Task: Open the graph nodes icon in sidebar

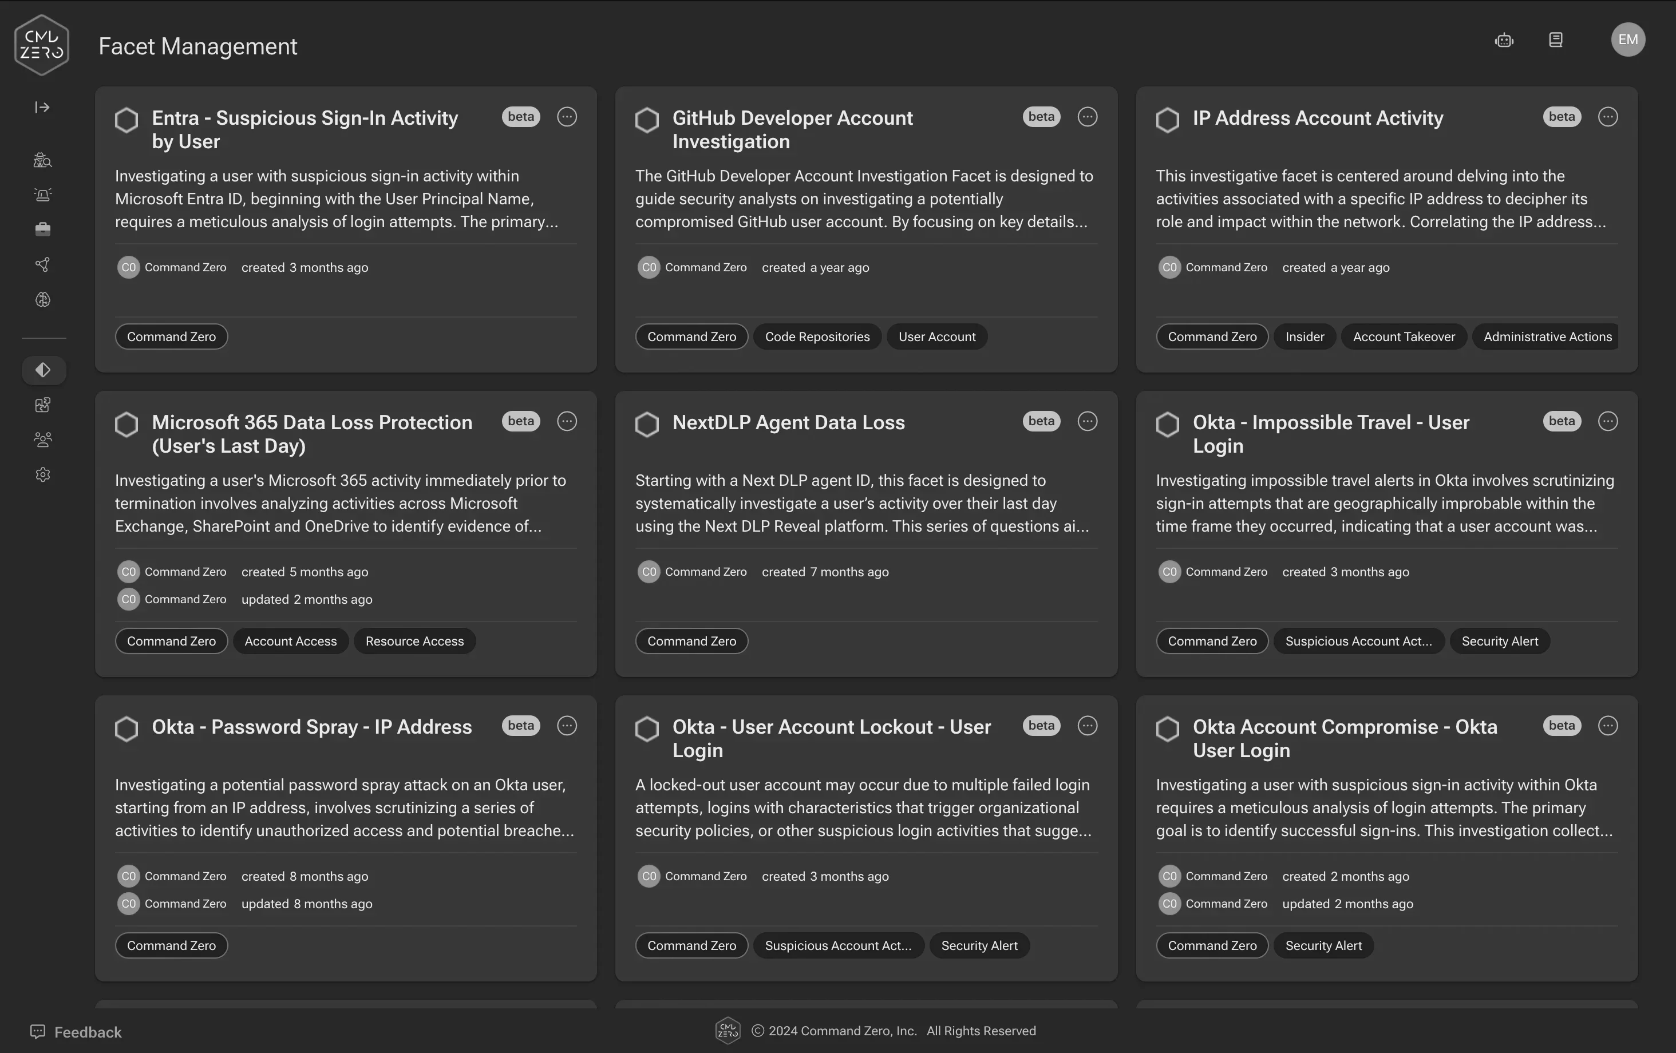Action: 42,264
